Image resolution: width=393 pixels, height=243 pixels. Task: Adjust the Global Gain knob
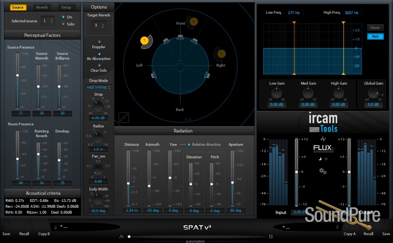[373, 94]
